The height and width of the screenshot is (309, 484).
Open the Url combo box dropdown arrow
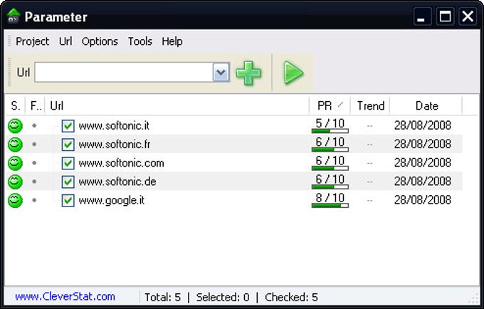pos(221,72)
